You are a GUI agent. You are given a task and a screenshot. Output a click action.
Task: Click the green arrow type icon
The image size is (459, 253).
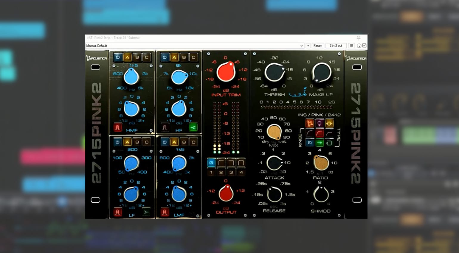(320, 143)
